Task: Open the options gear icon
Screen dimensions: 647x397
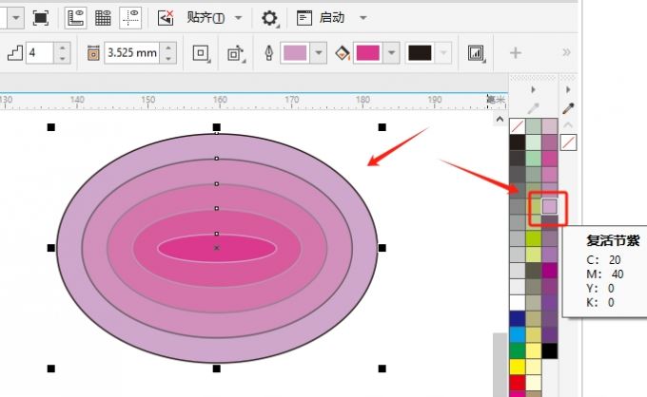Action: (270, 17)
